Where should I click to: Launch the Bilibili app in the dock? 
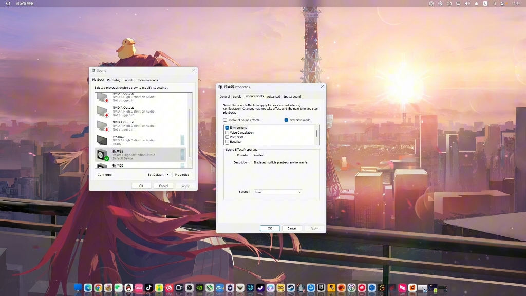pyautogui.click(x=139, y=288)
